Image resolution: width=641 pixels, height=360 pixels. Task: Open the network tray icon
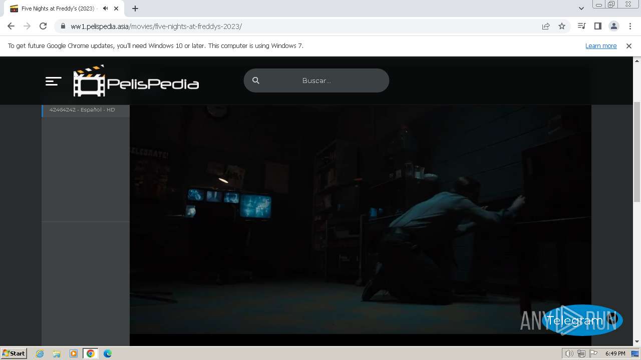coord(581,353)
